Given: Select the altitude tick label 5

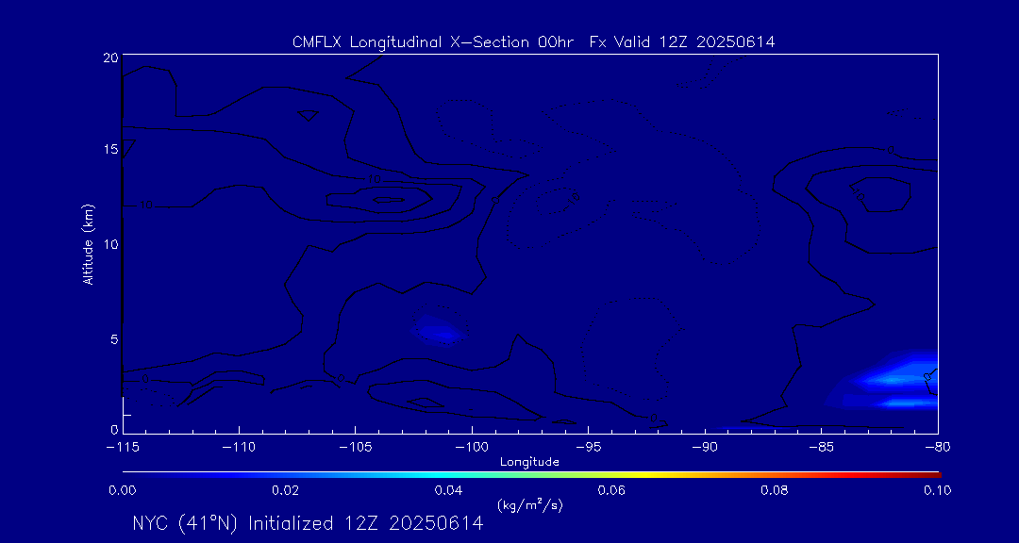Looking at the screenshot, I should pos(114,339).
